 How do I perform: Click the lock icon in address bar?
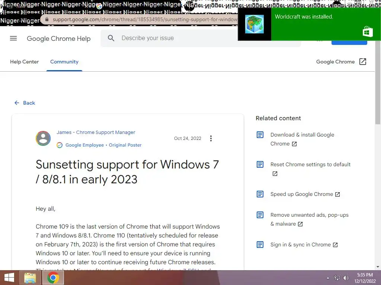pos(47,19)
